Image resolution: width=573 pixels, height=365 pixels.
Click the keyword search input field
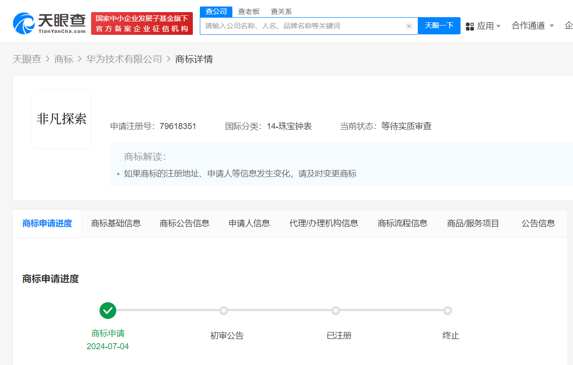point(302,26)
